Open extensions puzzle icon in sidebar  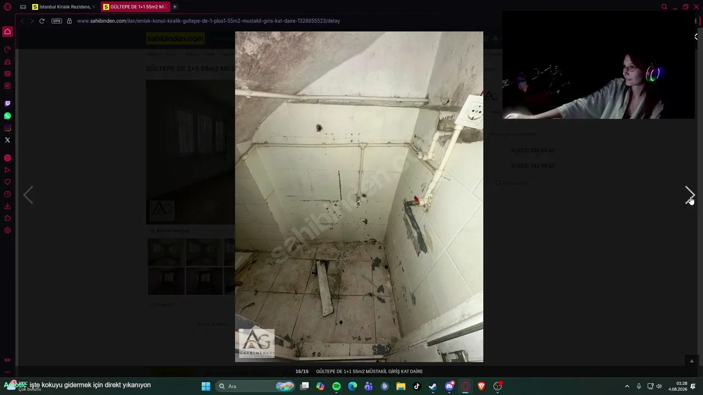[8, 218]
